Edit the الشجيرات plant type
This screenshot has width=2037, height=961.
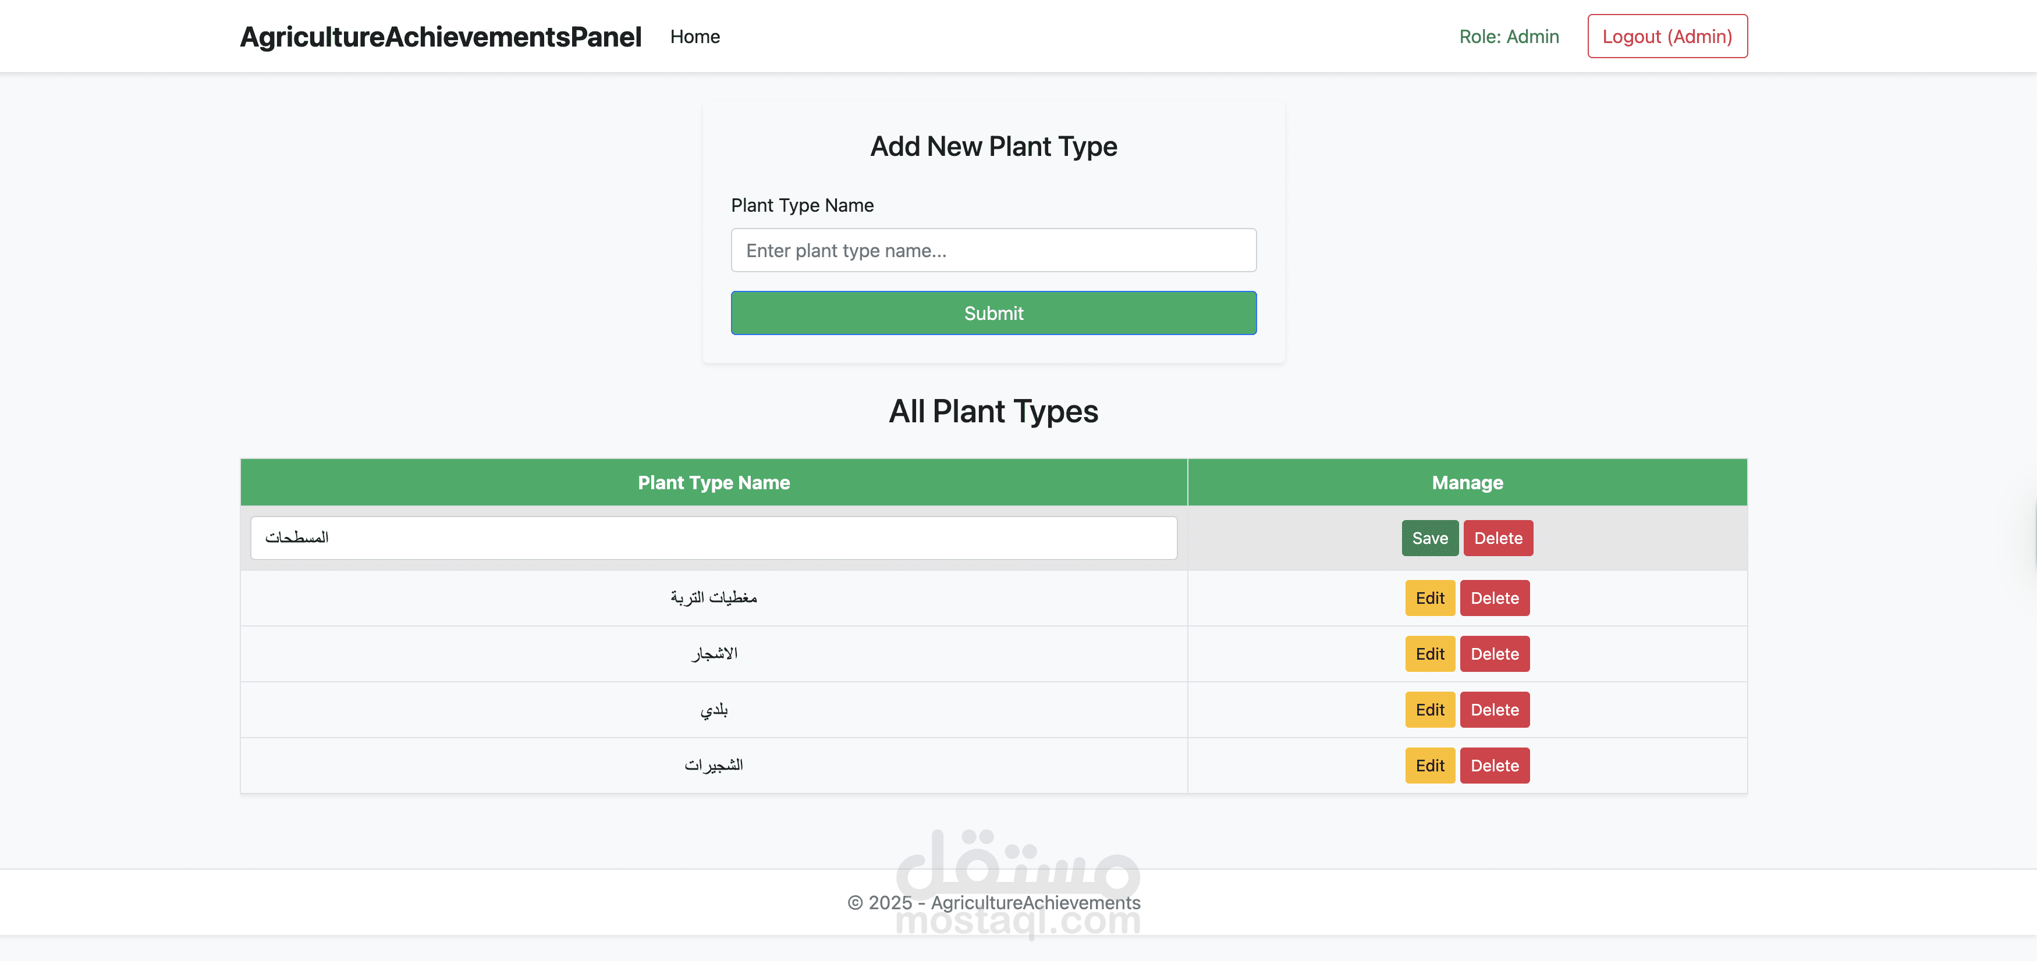click(1430, 766)
